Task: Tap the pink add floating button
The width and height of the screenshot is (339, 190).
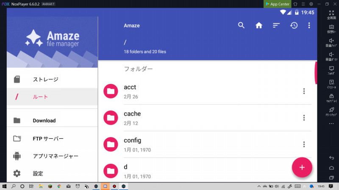Action: click(x=302, y=167)
